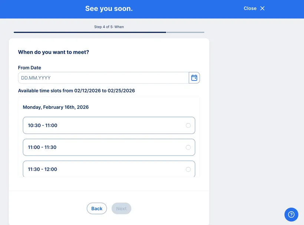Click the time slot list panel

pyautogui.click(x=109, y=137)
